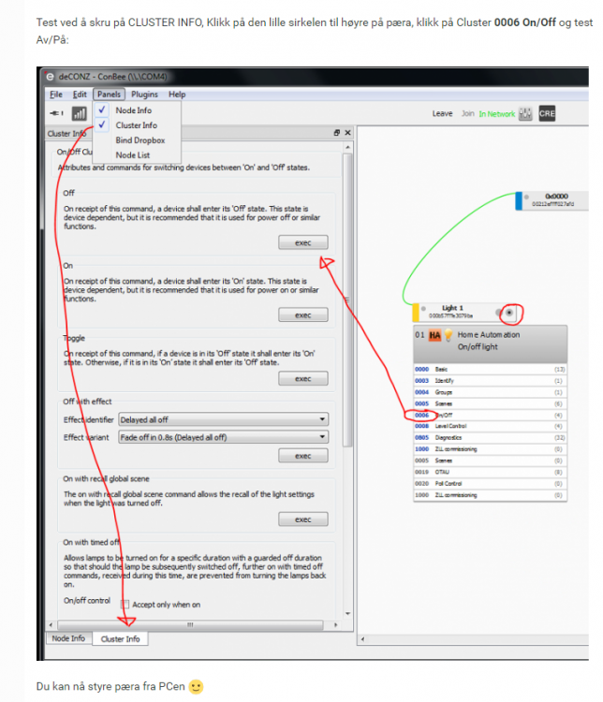Uncheck Node Info in Panels menu
Viewport: 603px width, 702px height.
pyautogui.click(x=132, y=110)
